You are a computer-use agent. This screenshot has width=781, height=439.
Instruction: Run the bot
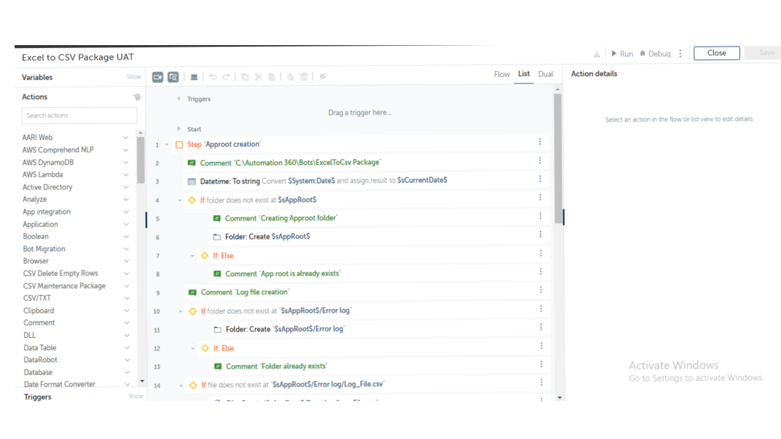[622, 54]
